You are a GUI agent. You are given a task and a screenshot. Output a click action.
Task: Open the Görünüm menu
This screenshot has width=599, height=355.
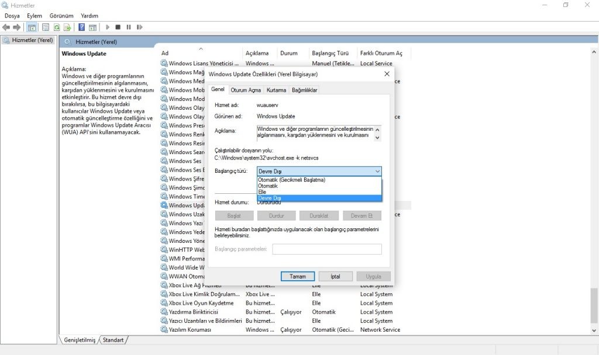coord(61,16)
